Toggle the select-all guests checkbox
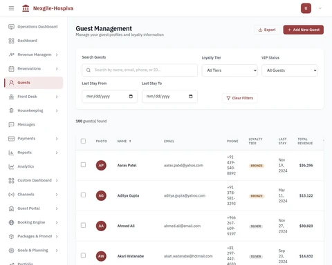Screen dimensions: 332x265 [x=83, y=141]
